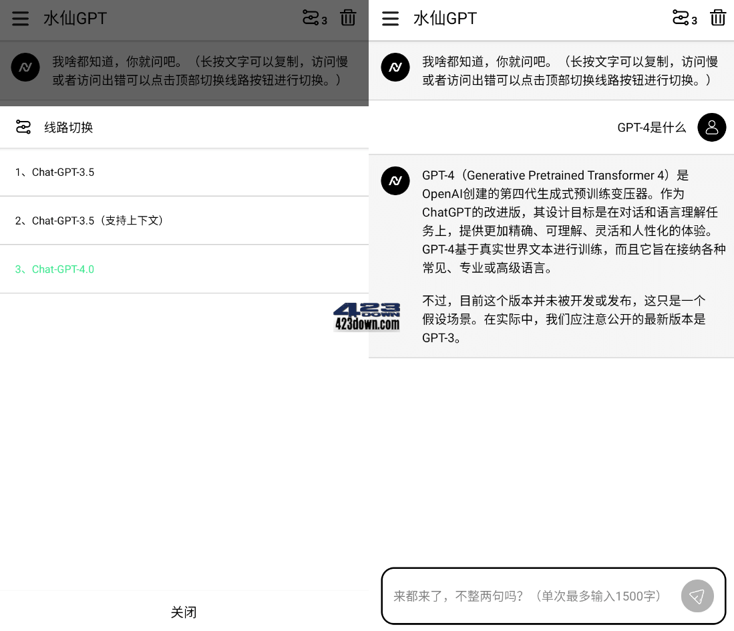Visit the 423down.com watermark link

367,316
